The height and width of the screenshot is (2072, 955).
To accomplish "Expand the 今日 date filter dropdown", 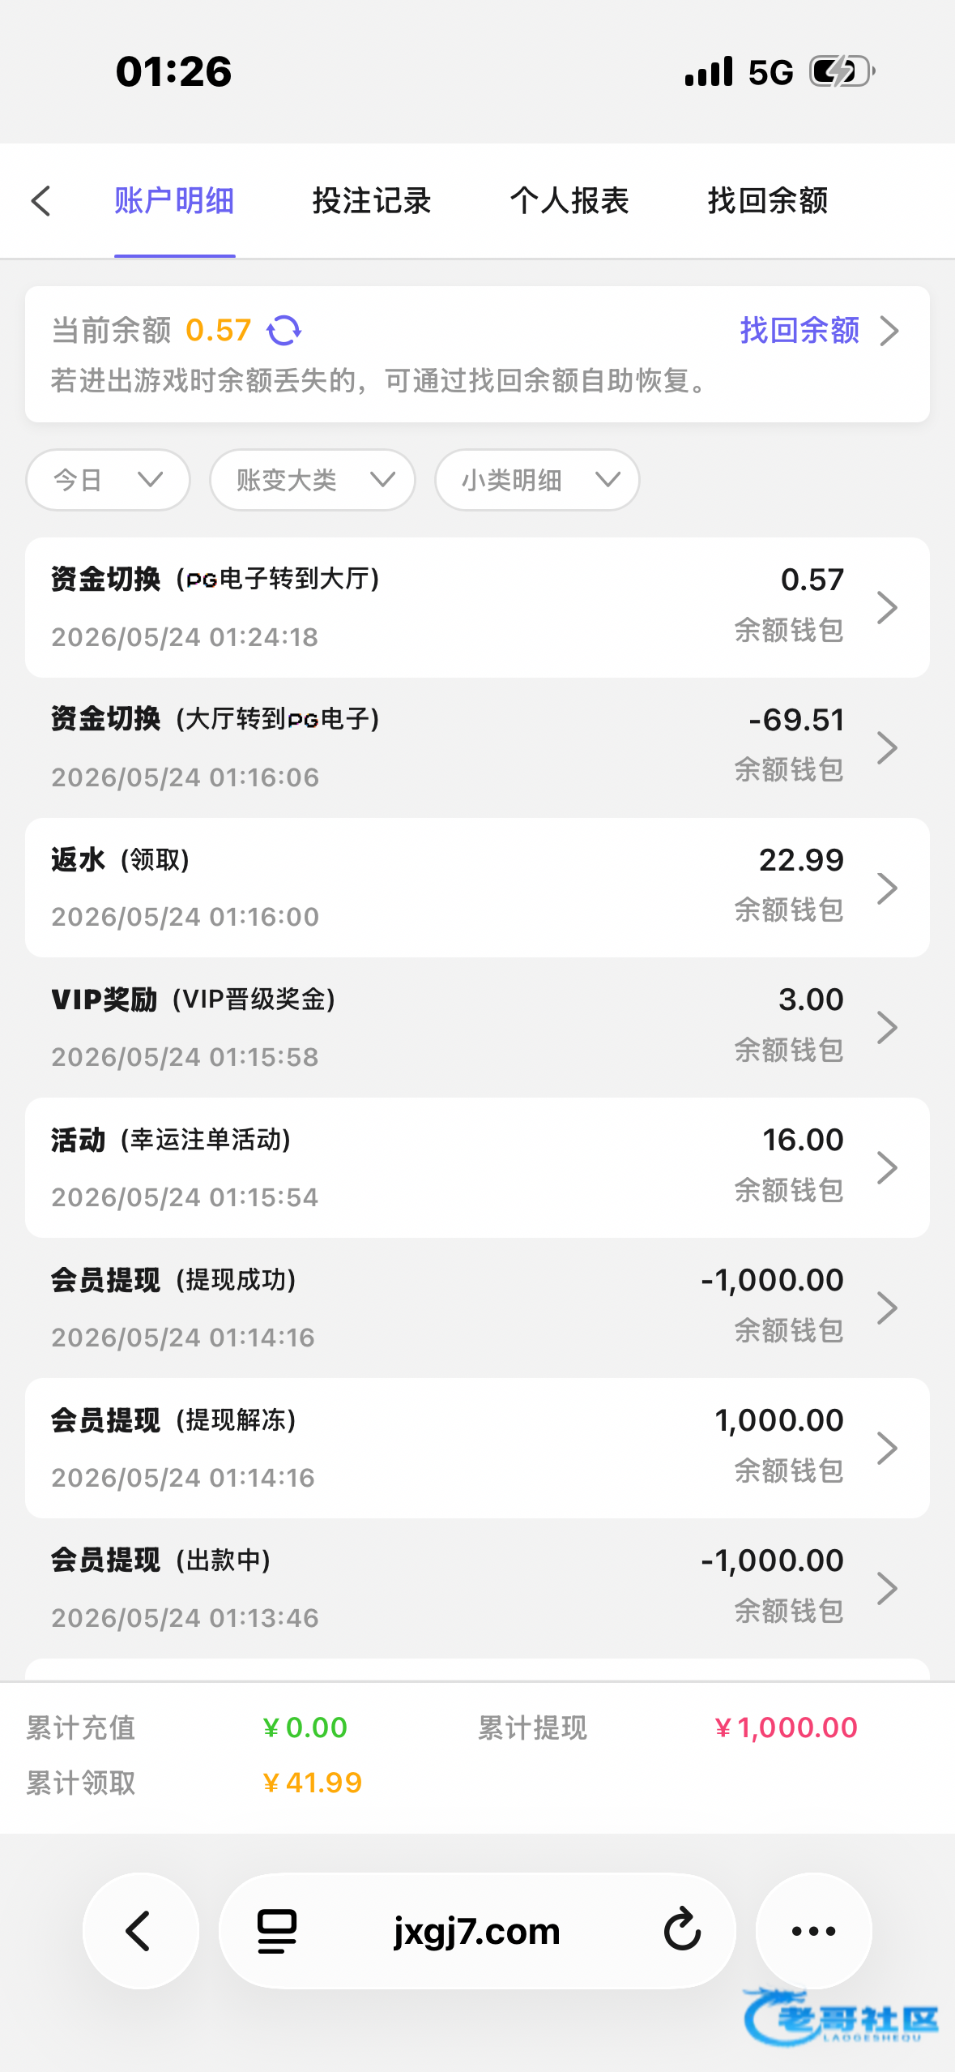I will 109,480.
